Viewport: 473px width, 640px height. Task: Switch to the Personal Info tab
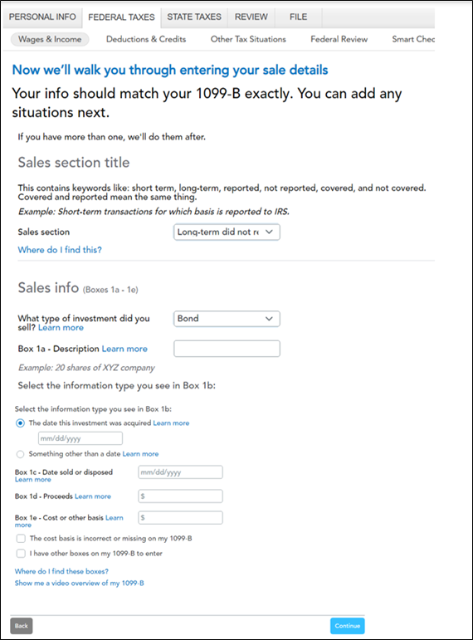coord(42,17)
